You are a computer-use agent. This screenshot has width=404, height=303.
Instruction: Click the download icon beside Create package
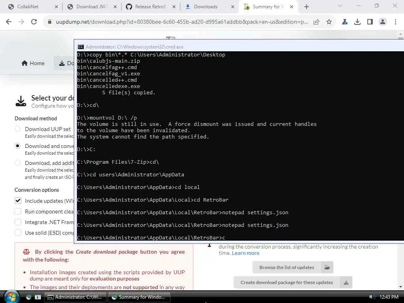pos(346,282)
